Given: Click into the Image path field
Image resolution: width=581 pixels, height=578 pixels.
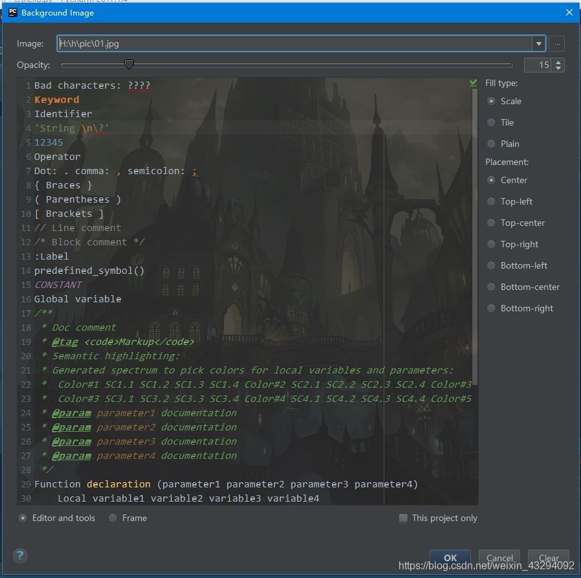Looking at the screenshot, I should (x=294, y=43).
